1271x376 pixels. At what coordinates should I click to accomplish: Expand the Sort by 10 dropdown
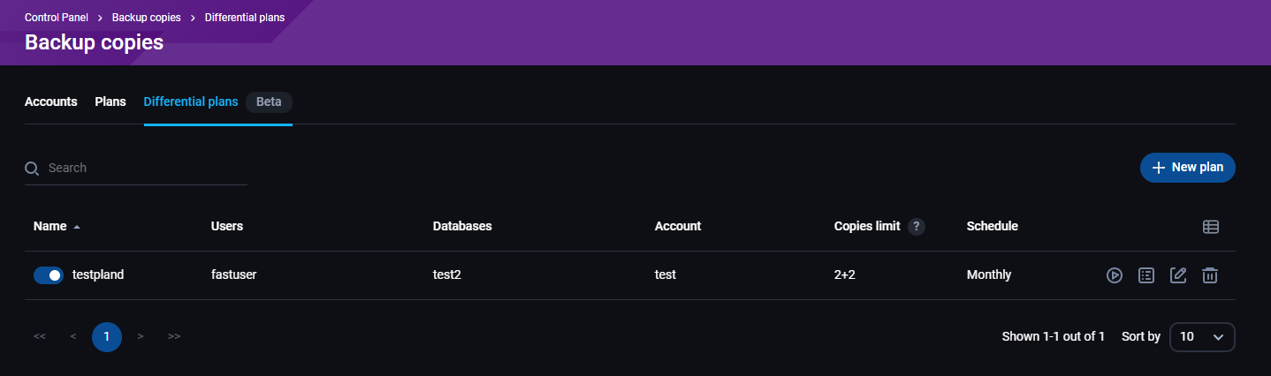1201,336
